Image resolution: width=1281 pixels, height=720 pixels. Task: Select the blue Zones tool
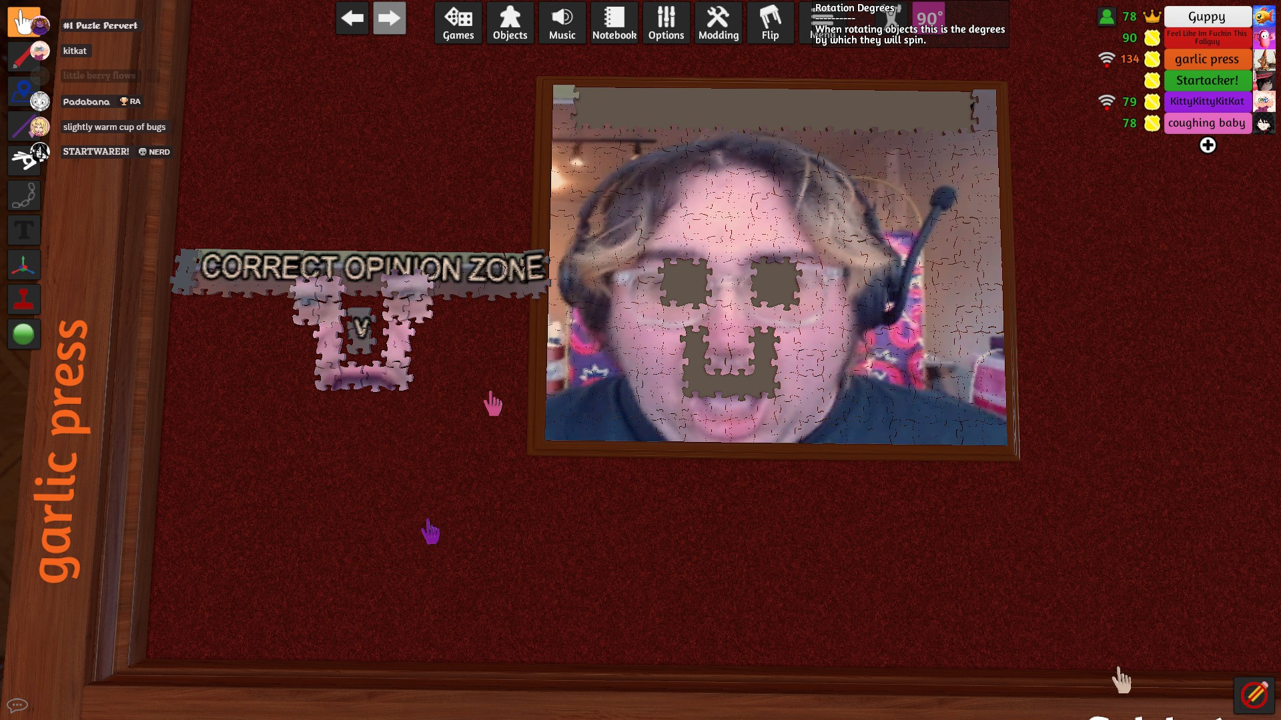(21, 91)
